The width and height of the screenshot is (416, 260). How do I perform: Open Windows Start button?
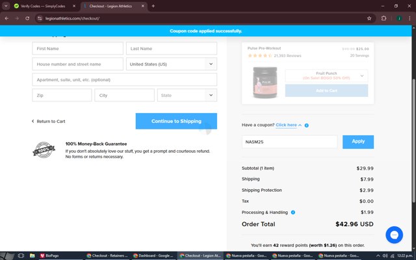(x=7, y=255)
